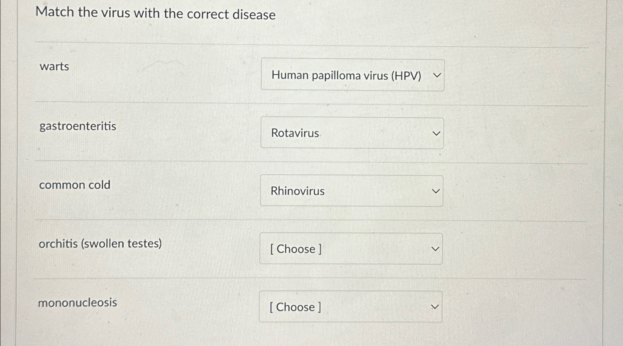
Task: Click the chevron icon on the orchitis selector
Action: [x=435, y=248]
